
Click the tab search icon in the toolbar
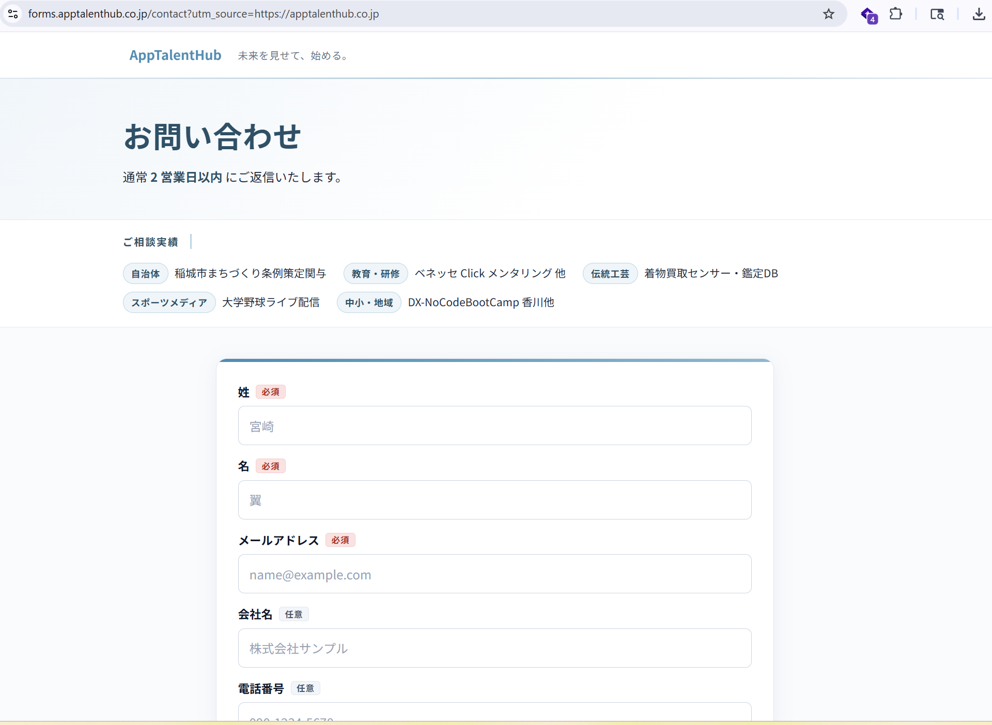[937, 14]
